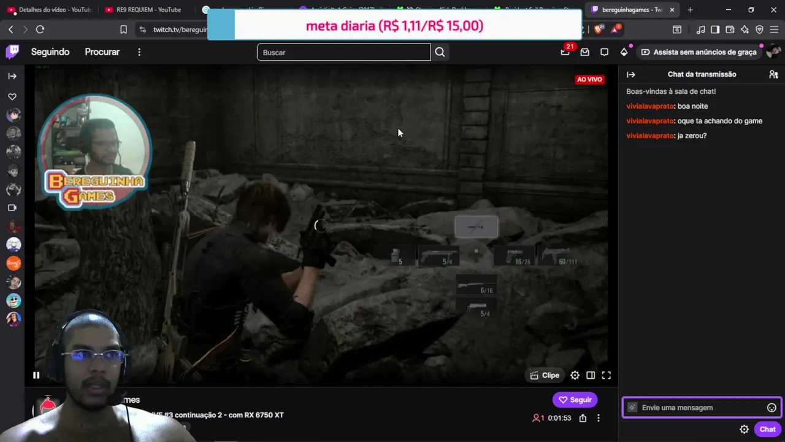This screenshot has width=785, height=442.
Task: Open notifications inbox with 21 badge
Action: (565, 52)
